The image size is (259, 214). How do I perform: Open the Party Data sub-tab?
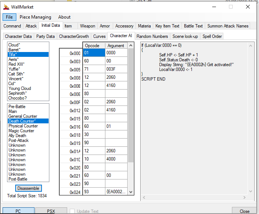tap(45, 36)
